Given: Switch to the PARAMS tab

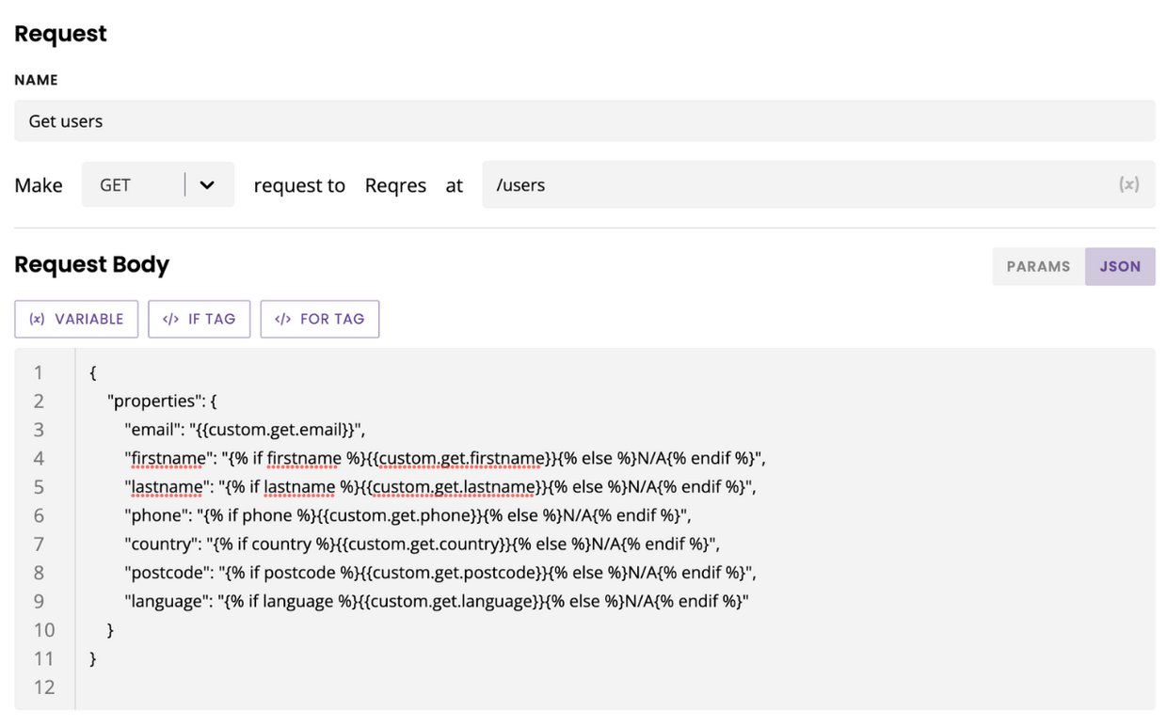Looking at the screenshot, I should click(1038, 267).
